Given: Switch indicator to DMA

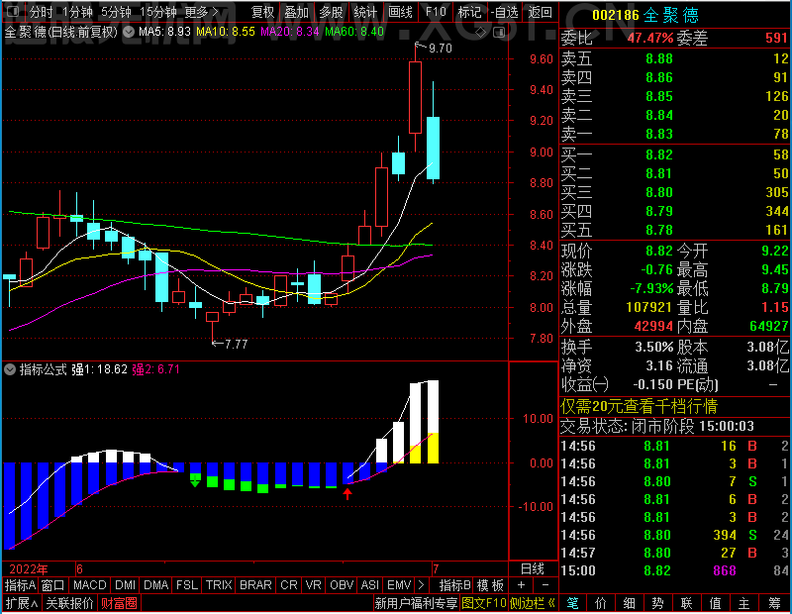Looking at the screenshot, I should pyautogui.click(x=156, y=585).
